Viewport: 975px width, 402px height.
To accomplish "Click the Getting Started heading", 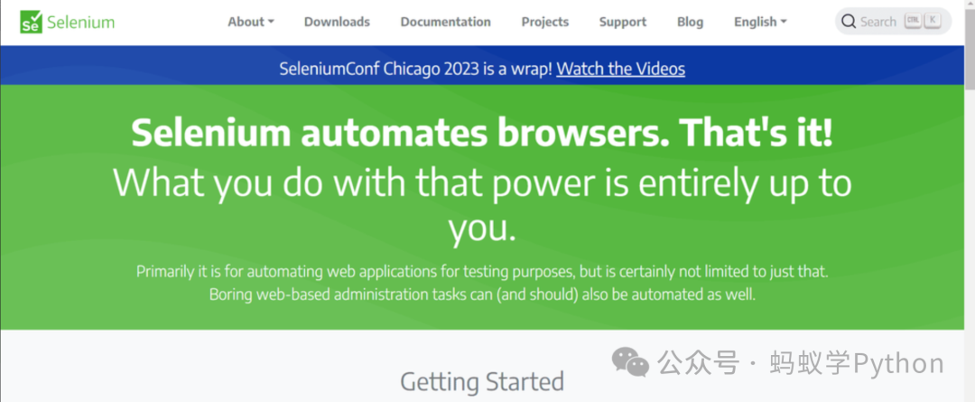I will pos(482,381).
